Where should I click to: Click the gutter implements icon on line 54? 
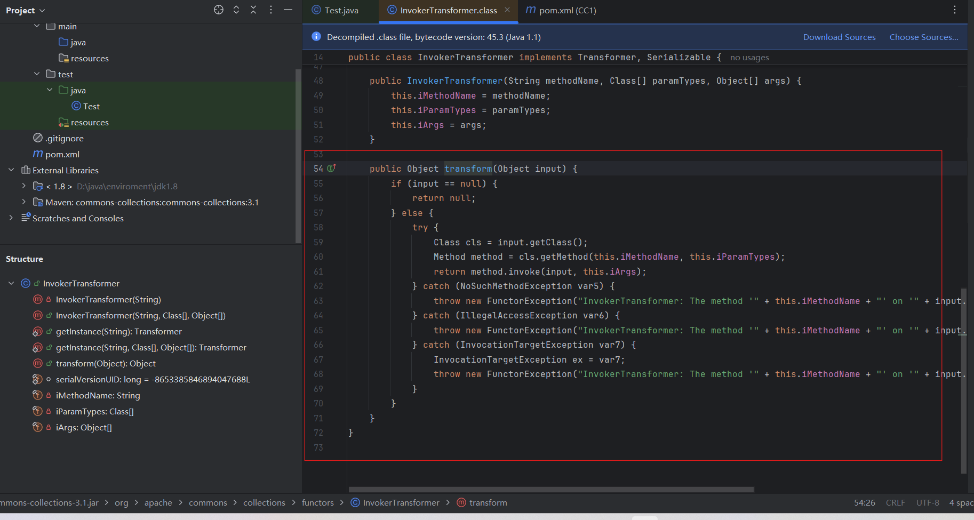click(331, 169)
